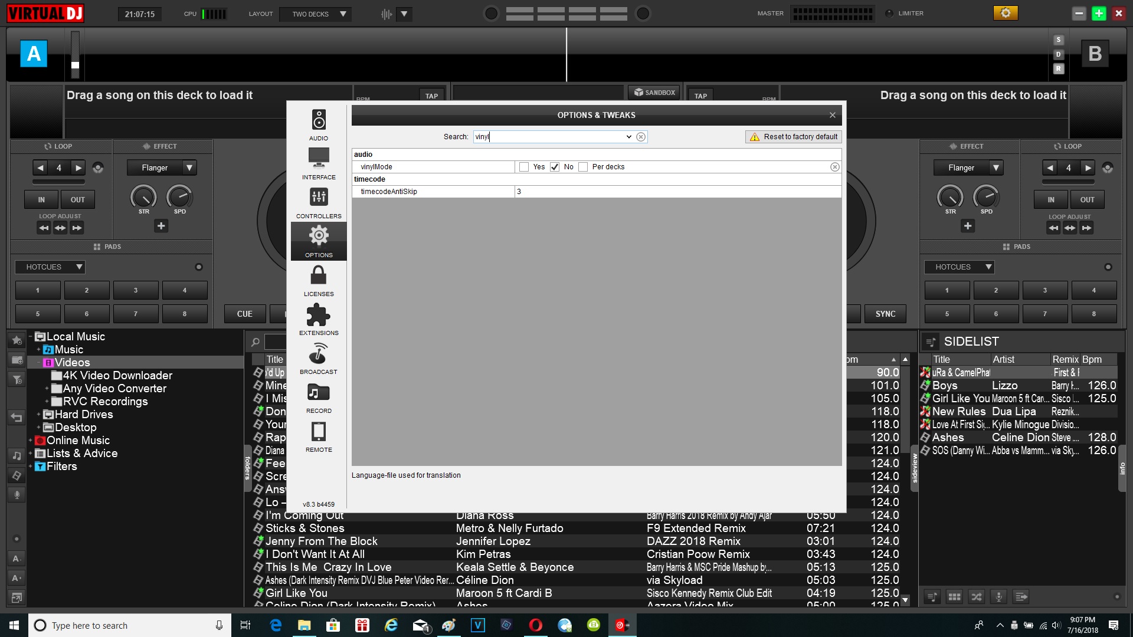The height and width of the screenshot is (637, 1133).
Task: Select the Videos folder in browser tree
Action: point(72,363)
